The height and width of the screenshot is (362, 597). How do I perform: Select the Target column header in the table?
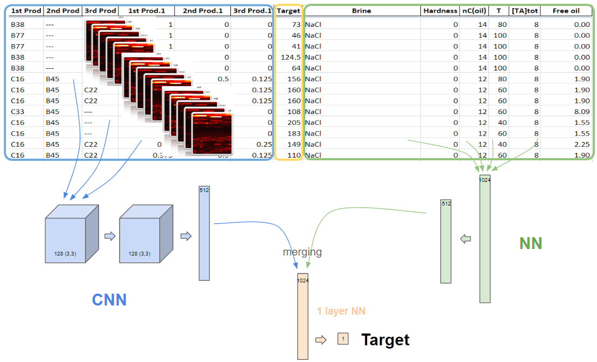coord(288,11)
